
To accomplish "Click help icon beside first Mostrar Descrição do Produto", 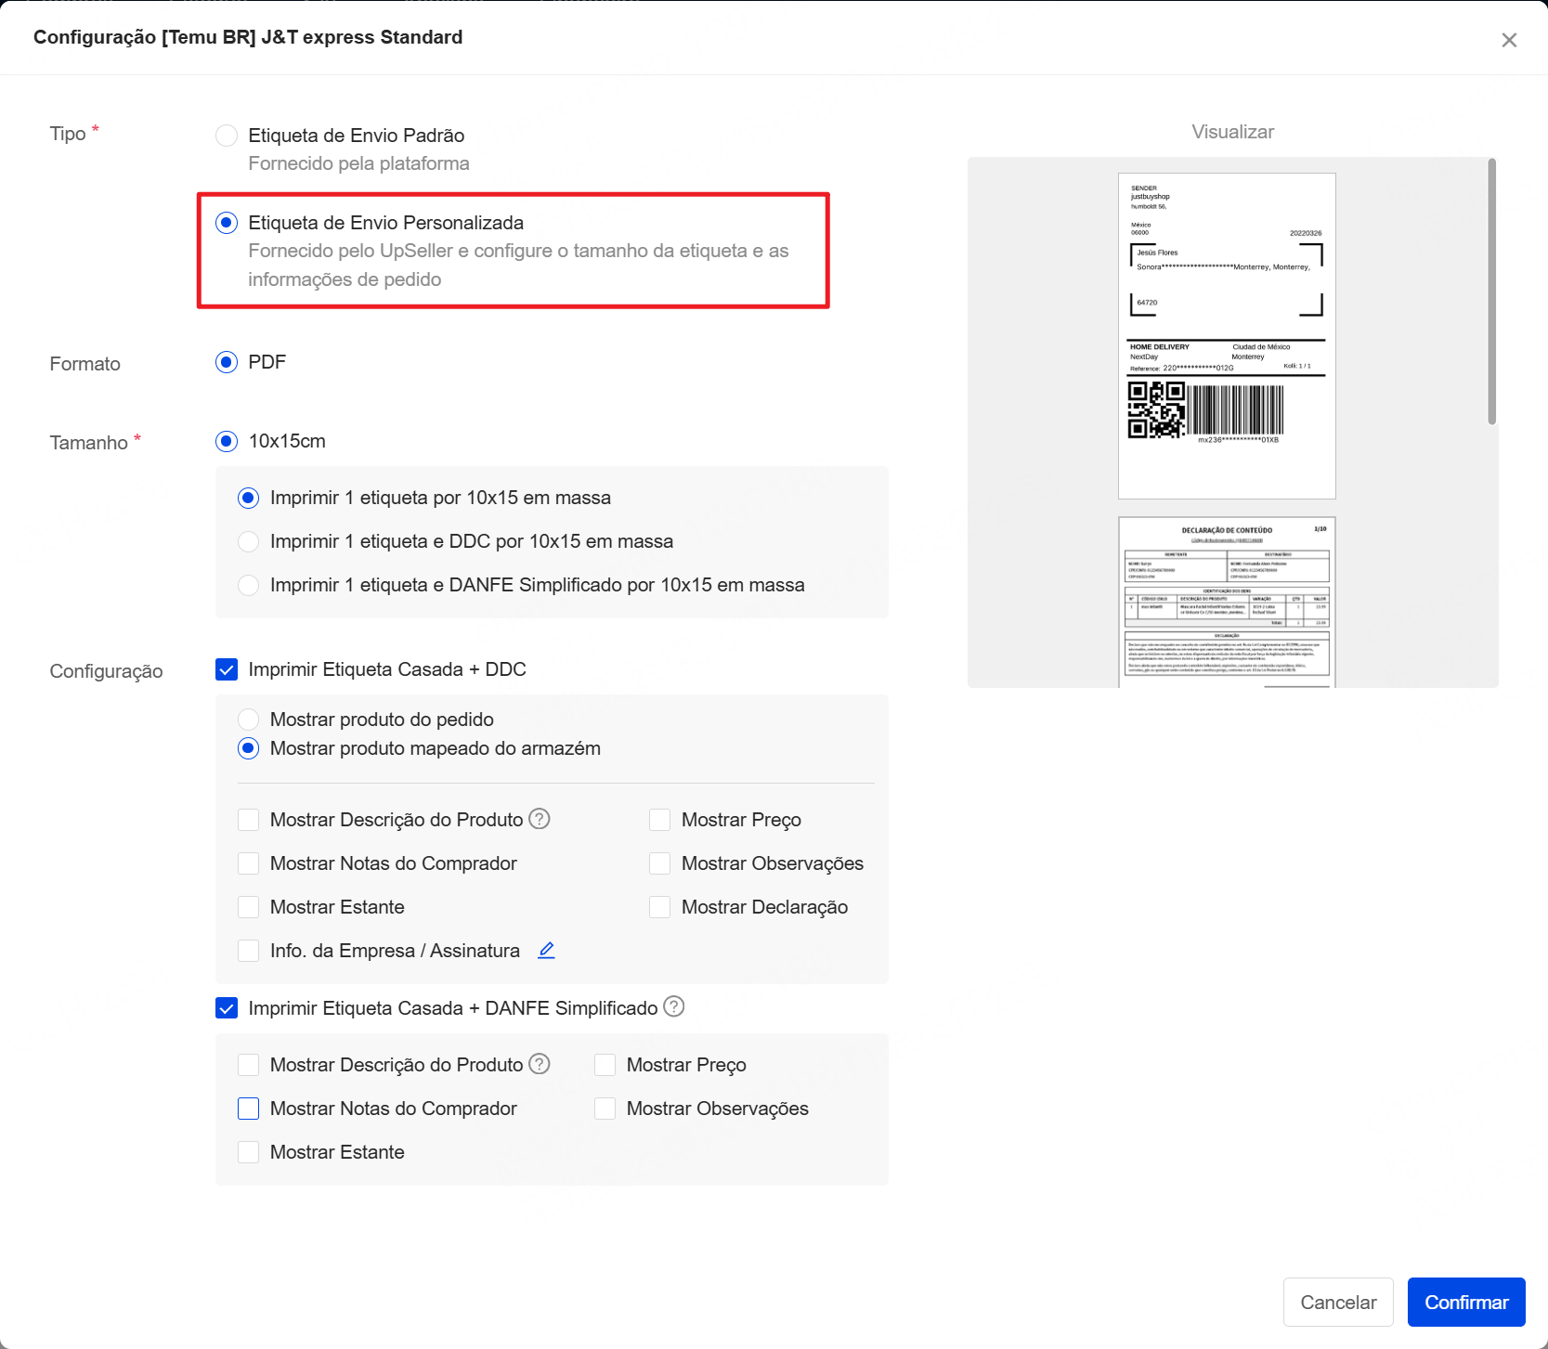I will pos(540,819).
